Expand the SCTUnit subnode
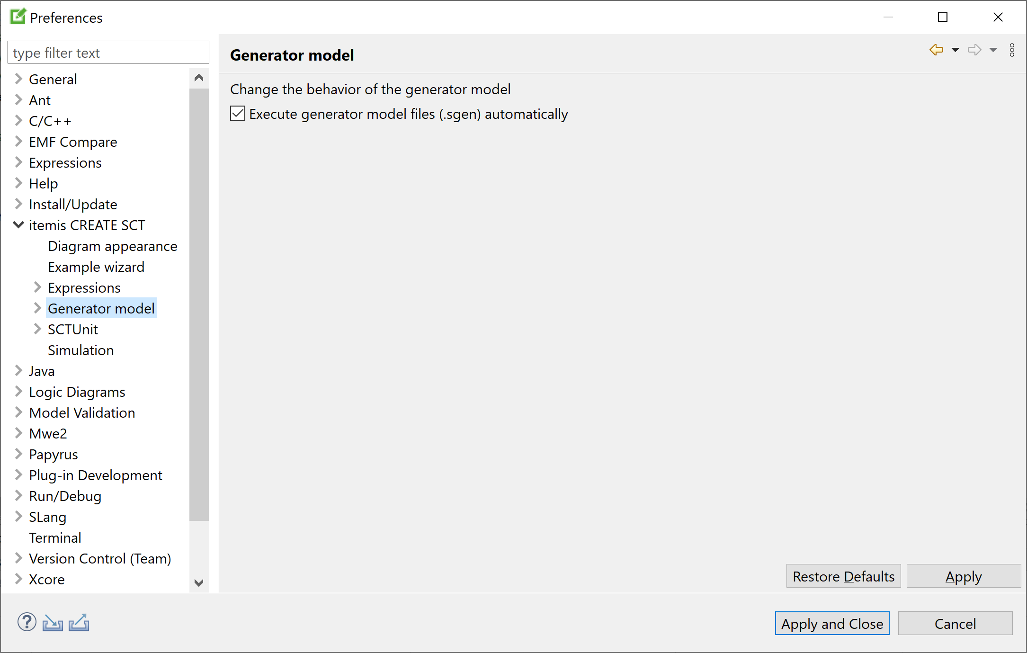 (x=37, y=329)
